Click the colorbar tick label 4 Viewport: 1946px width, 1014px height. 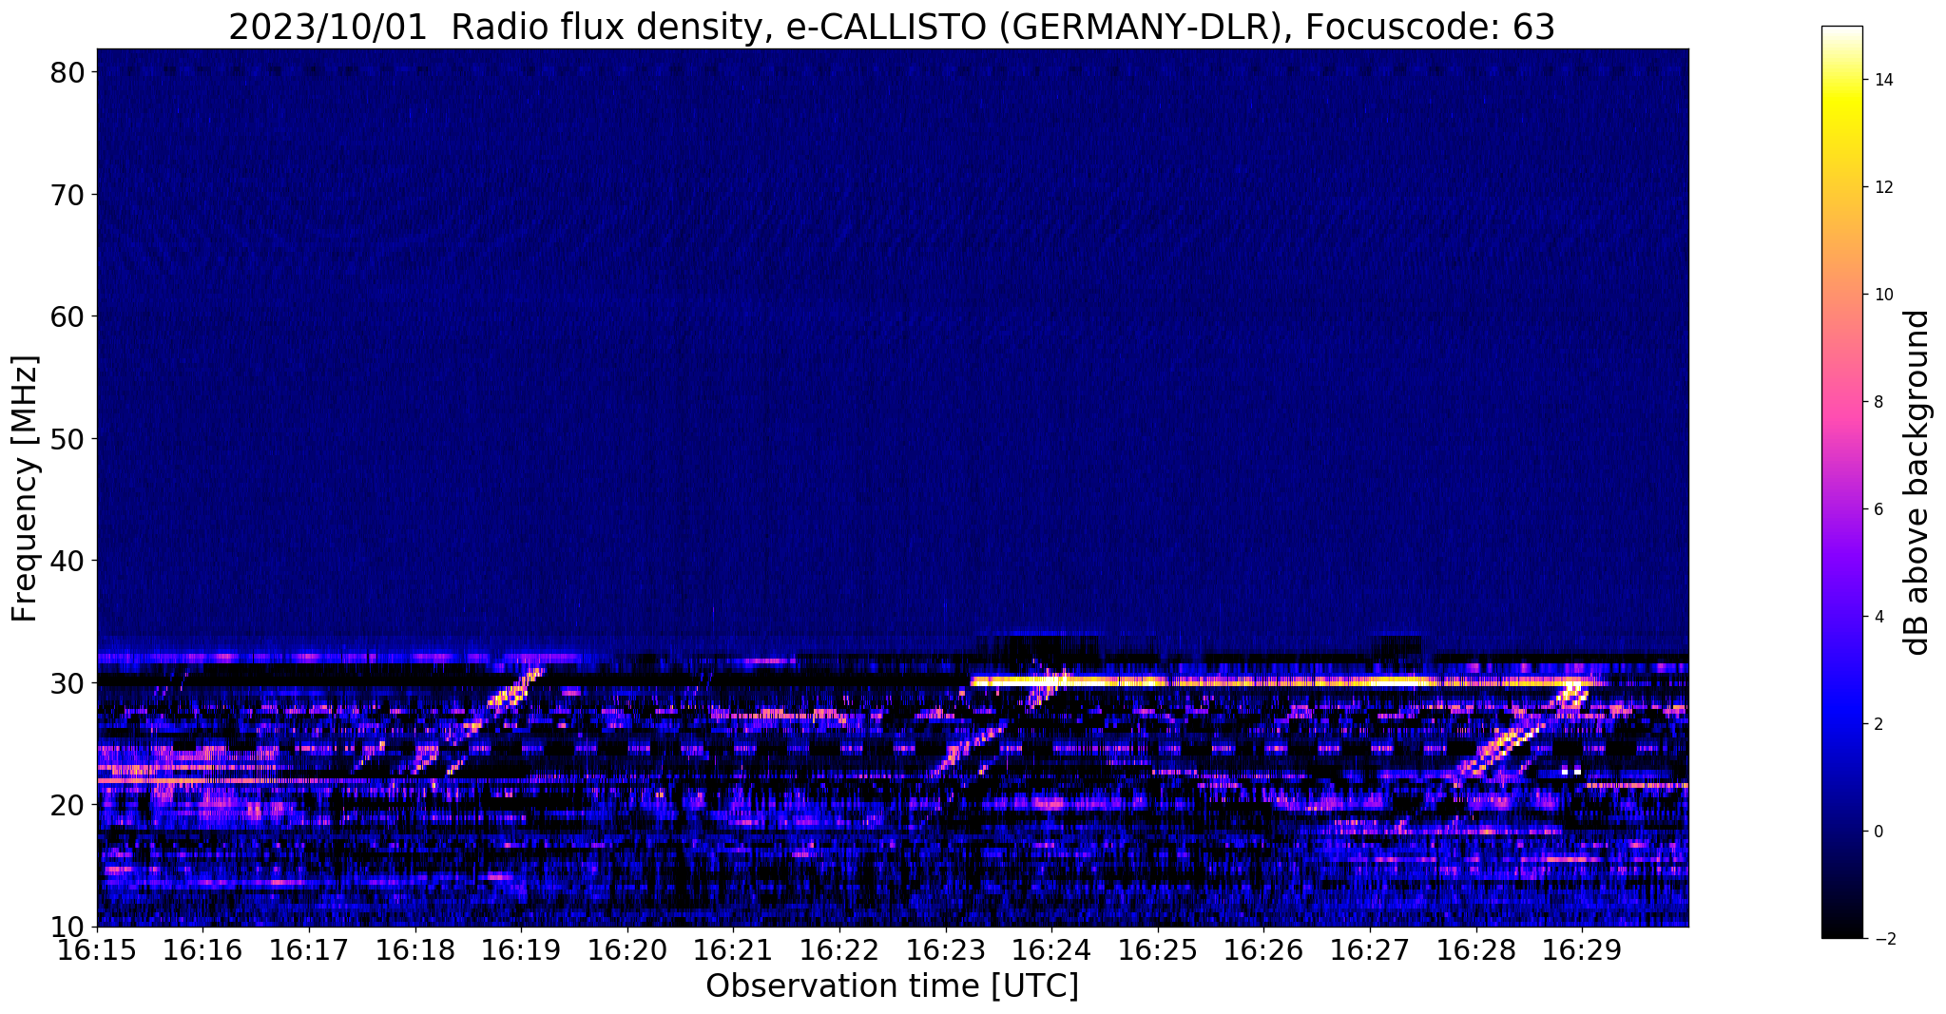pyautogui.click(x=1879, y=617)
